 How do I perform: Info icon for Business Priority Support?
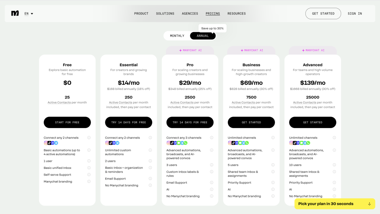click(x=273, y=183)
